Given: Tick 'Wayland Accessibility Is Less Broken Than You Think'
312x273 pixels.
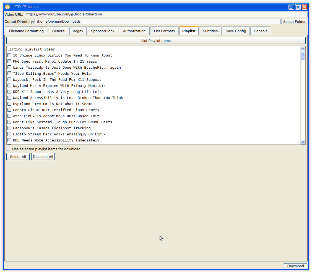Looking at the screenshot, I should 9,98.
